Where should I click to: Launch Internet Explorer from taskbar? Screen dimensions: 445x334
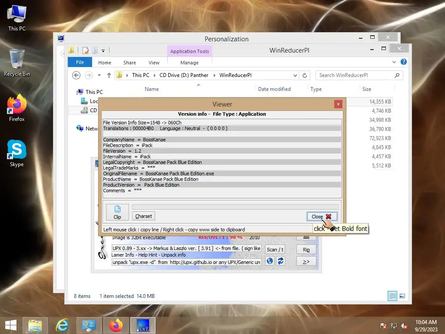coord(62,325)
